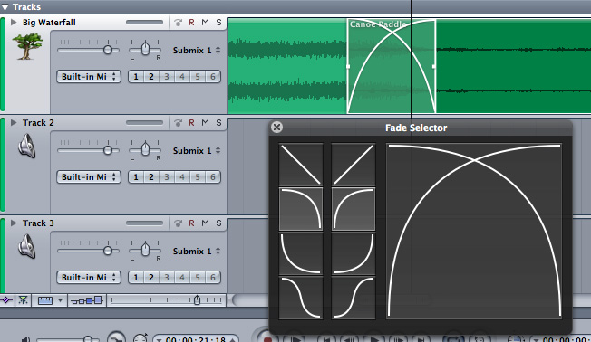
Task: Bypass effects on Big Waterfall track
Action: pos(178,23)
